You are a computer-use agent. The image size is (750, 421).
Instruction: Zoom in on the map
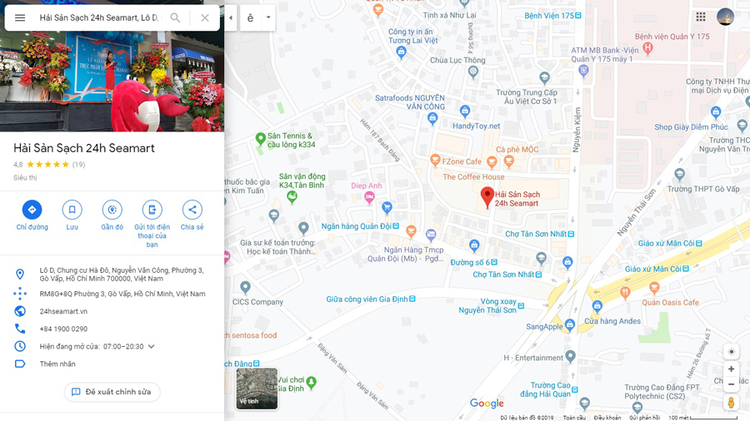[x=731, y=369]
